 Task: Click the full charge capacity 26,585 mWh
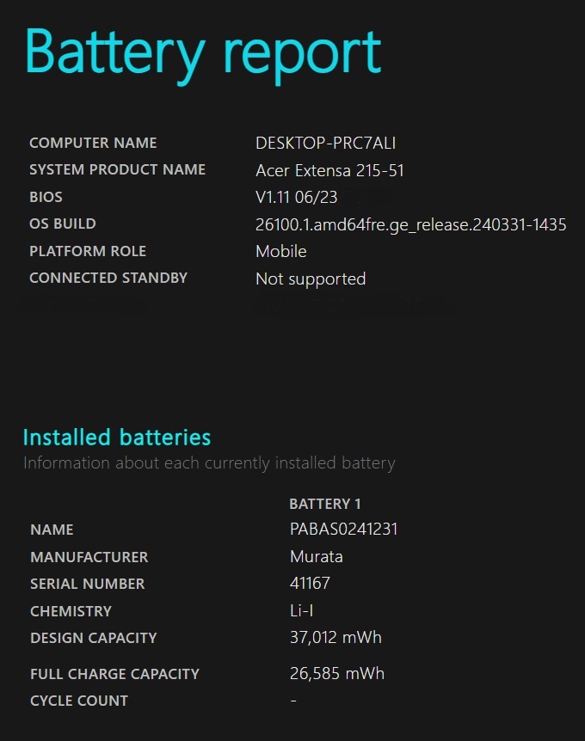click(x=336, y=674)
